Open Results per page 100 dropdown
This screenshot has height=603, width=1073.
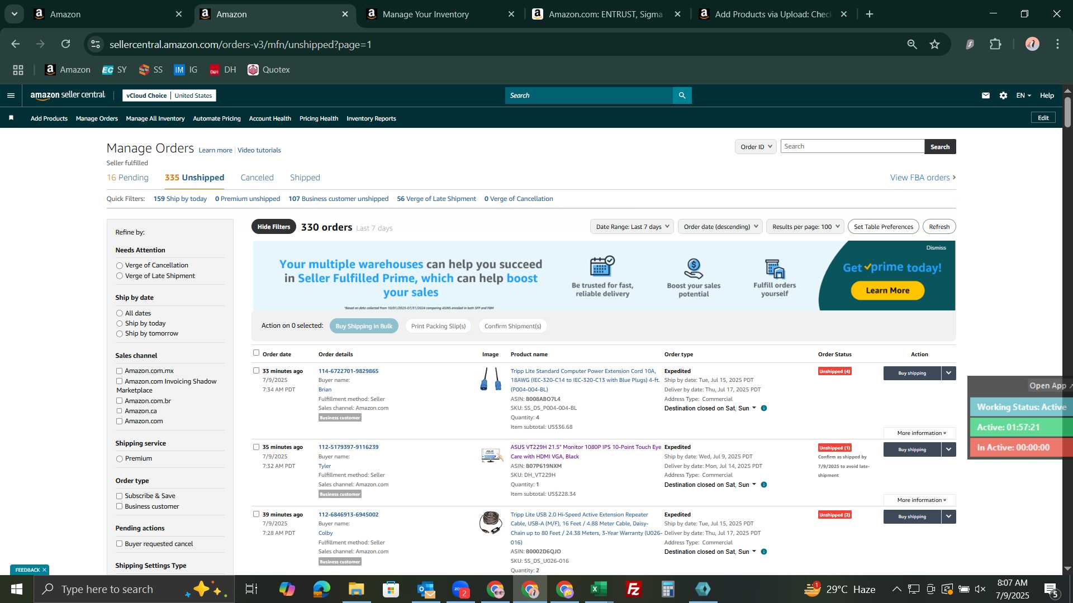[805, 227]
